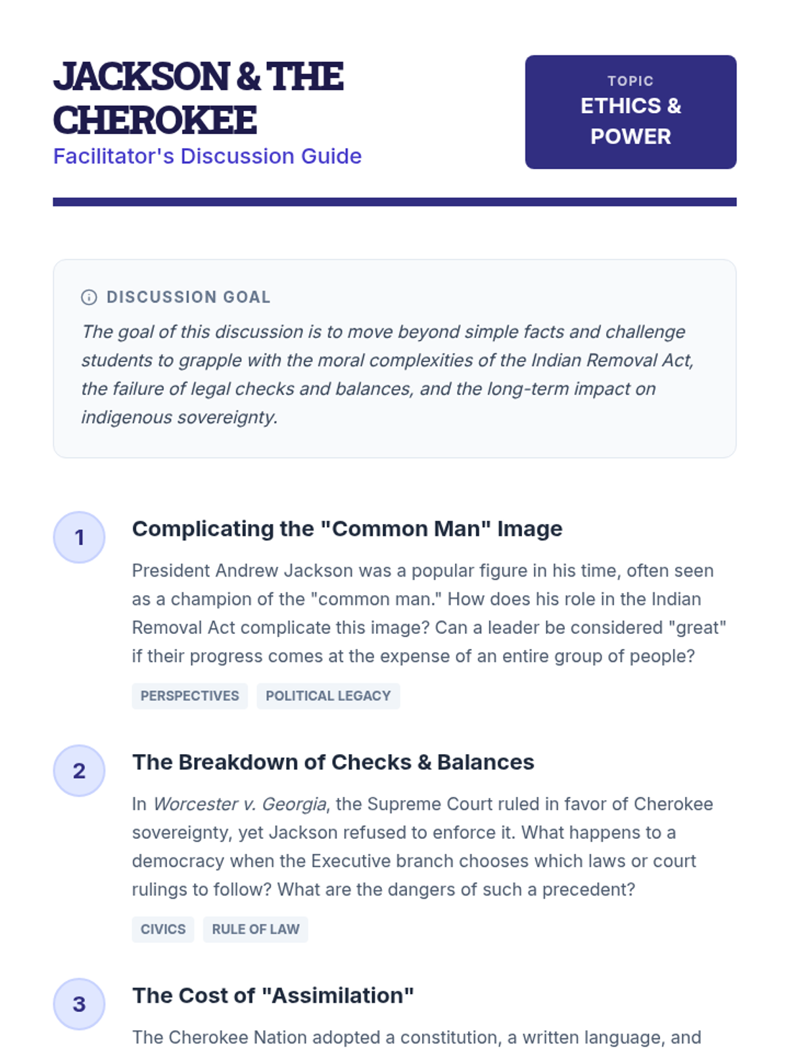Open the Ethics & Power topic box
Image resolution: width=789 pixels, height=1052 pixels.
(x=631, y=112)
